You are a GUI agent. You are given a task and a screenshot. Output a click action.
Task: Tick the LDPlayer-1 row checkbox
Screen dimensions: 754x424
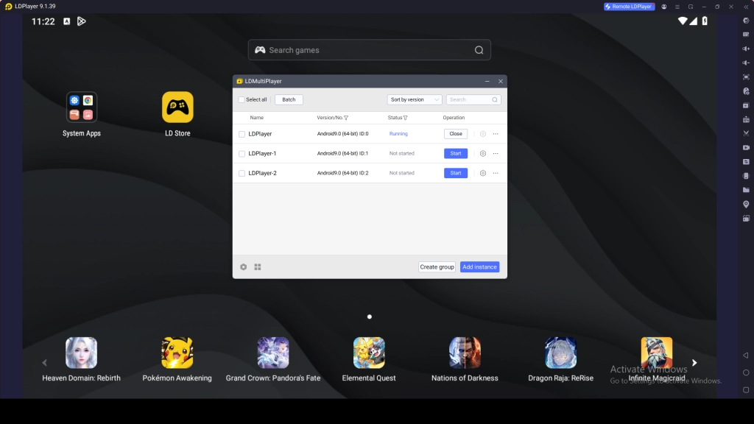click(242, 154)
